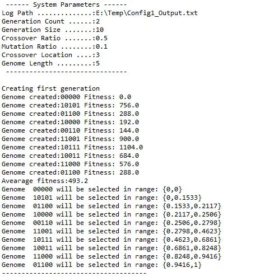The height and width of the screenshot is (277, 260).
Task: Click the Genome Length value 5
Action: 97,63
